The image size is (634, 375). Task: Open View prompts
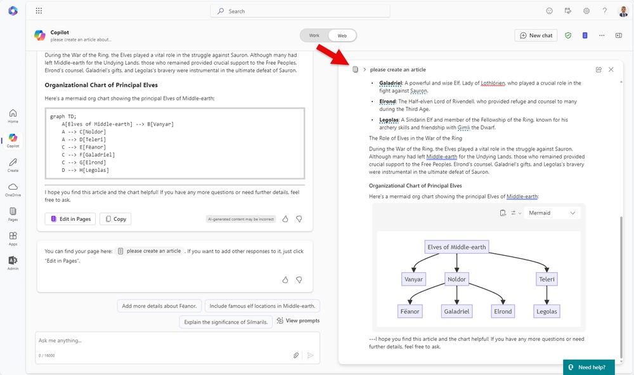(x=298, y=320)
